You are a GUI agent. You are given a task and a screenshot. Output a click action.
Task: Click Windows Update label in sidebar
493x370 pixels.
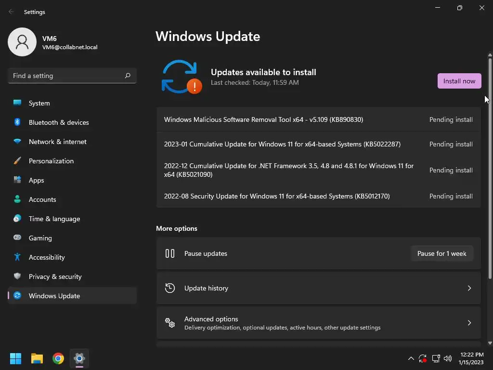click(54, 296)
